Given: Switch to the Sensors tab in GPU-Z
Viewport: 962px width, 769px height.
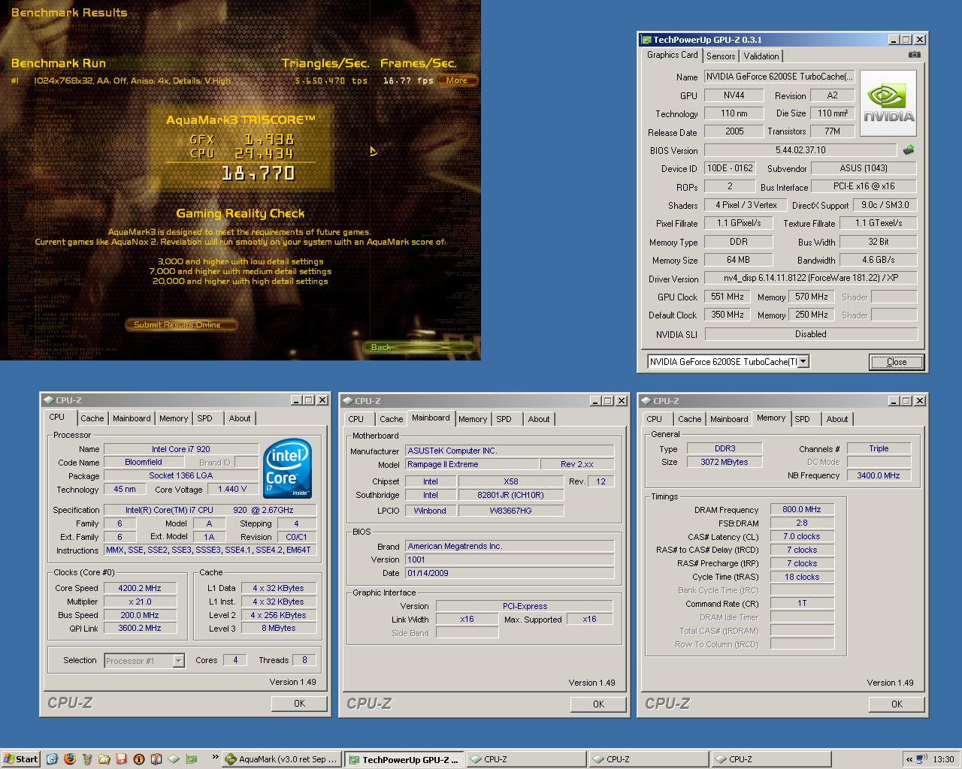Looking at the screenshot, I should (721, 56).
